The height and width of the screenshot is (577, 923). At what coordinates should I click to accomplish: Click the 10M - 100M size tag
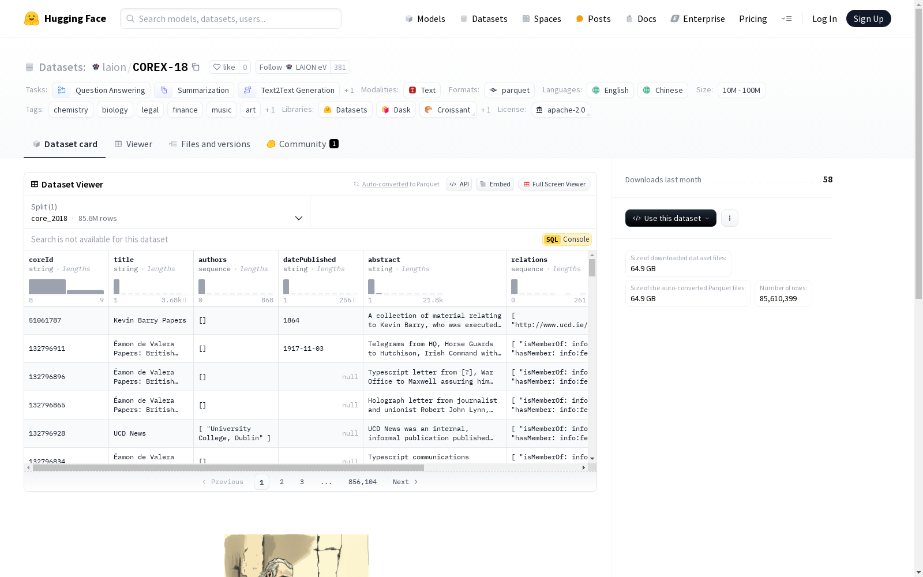(x=741, y=90)
